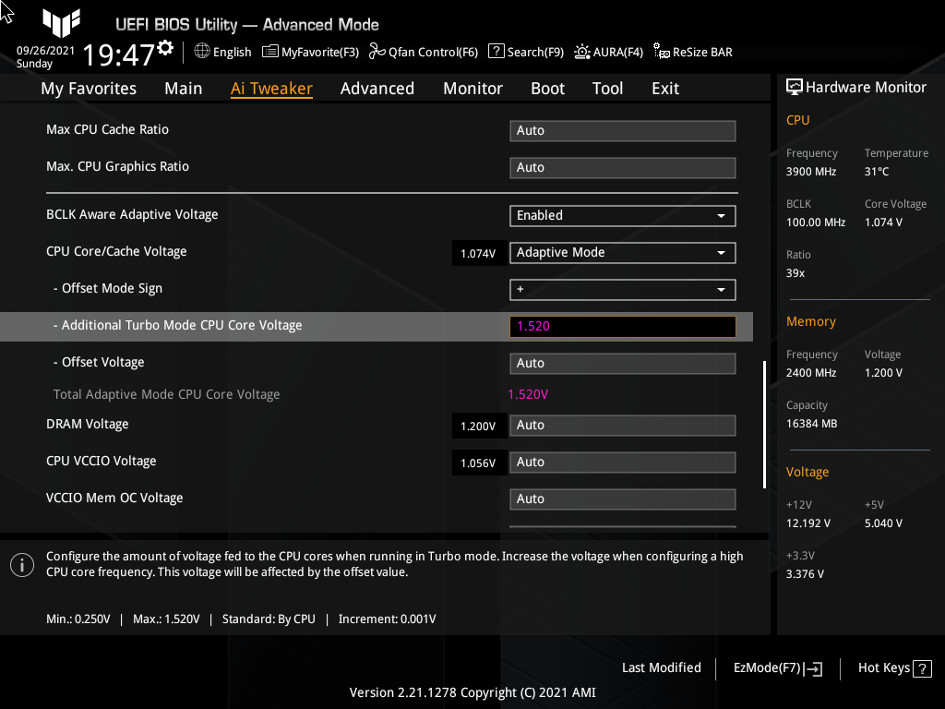Screen dimensions: 945x709
Task: Switch to the Advanced tab
Action: click(377, 89)
